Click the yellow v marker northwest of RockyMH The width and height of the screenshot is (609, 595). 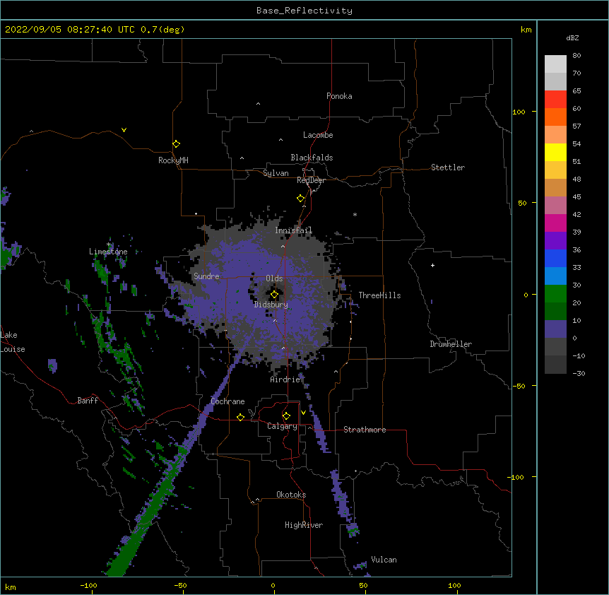click(x=124, y=130)
